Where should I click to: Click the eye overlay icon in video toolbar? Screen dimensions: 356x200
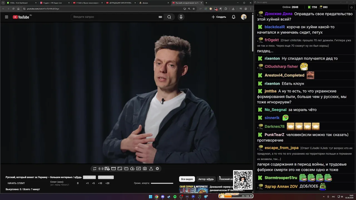(x=107, y=169)
